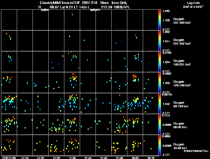Image resolution: width=210 pixels, height=159 pixels.
Task: Click the '-0.9960' colorbar value
Action: [x=167, y=125]
